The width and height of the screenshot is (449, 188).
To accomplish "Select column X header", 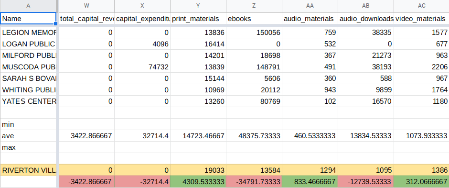I will pos(142,6).
